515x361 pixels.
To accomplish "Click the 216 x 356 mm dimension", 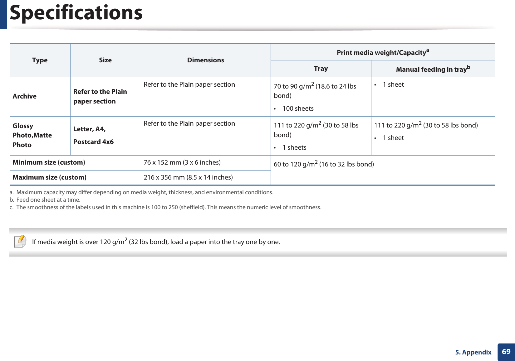I will [x=188, y=177].
